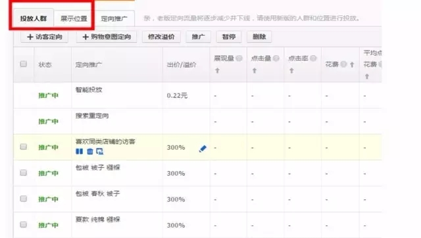
Task: Sort by 点击量 using arrow
Action: 255,70
